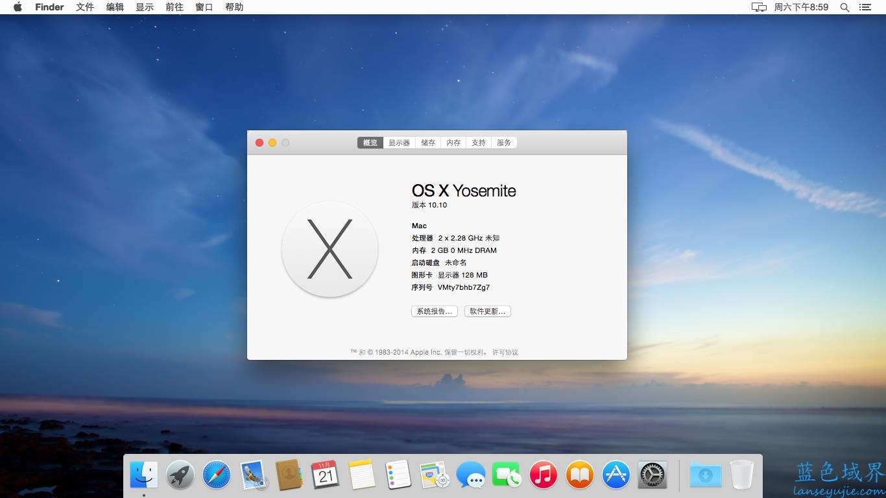Screen dimensions: 886x498
Task: Click startup disk value 未命名
Action: (455, 263)
